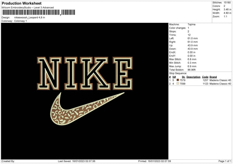The image size is (233, 164).
Task: Click the Total Bobbin value
Action: 191,70
